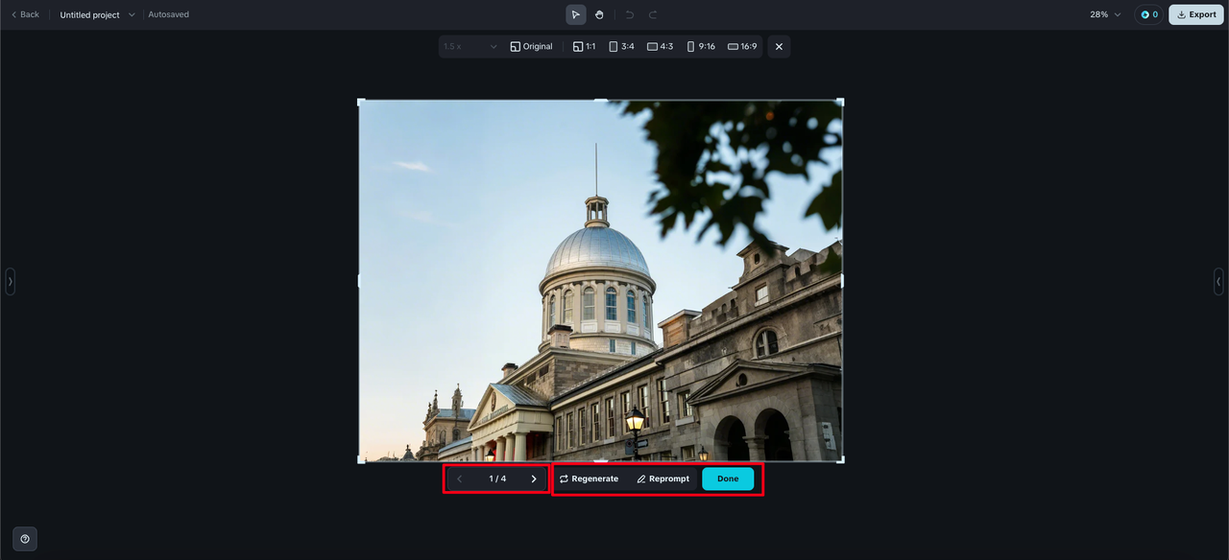The width and height of the screenshot is (1229, 560).
Task: Open the Untitled project name dropdown
Action: click(x=97, y=14)
